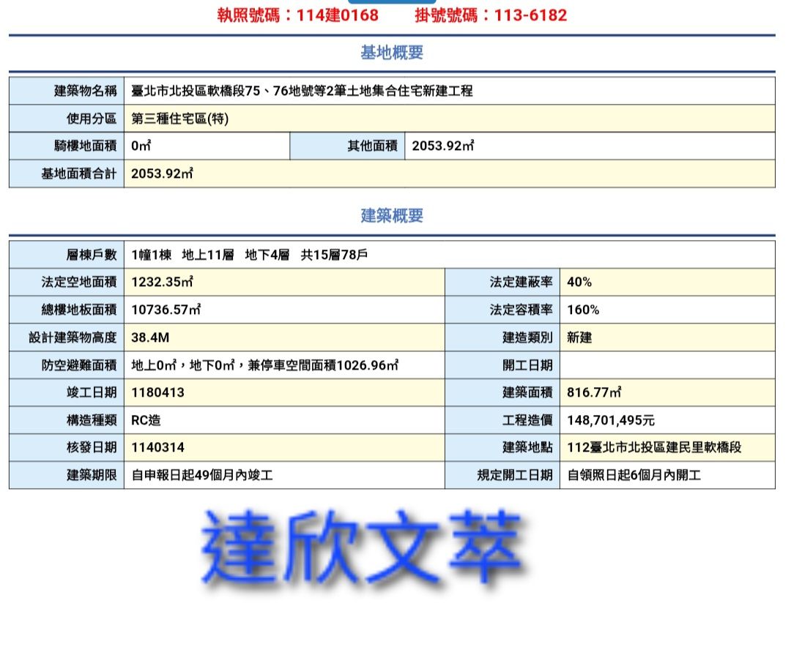Viewport: 791px width, 647px height.
Task: Select the 自申報日起49個月內竣工 value
Action: pos(202,475)
